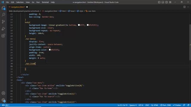Select the navigation.html editor tab
The width and height of the screenshot is (191, 107).
[18, 7]
